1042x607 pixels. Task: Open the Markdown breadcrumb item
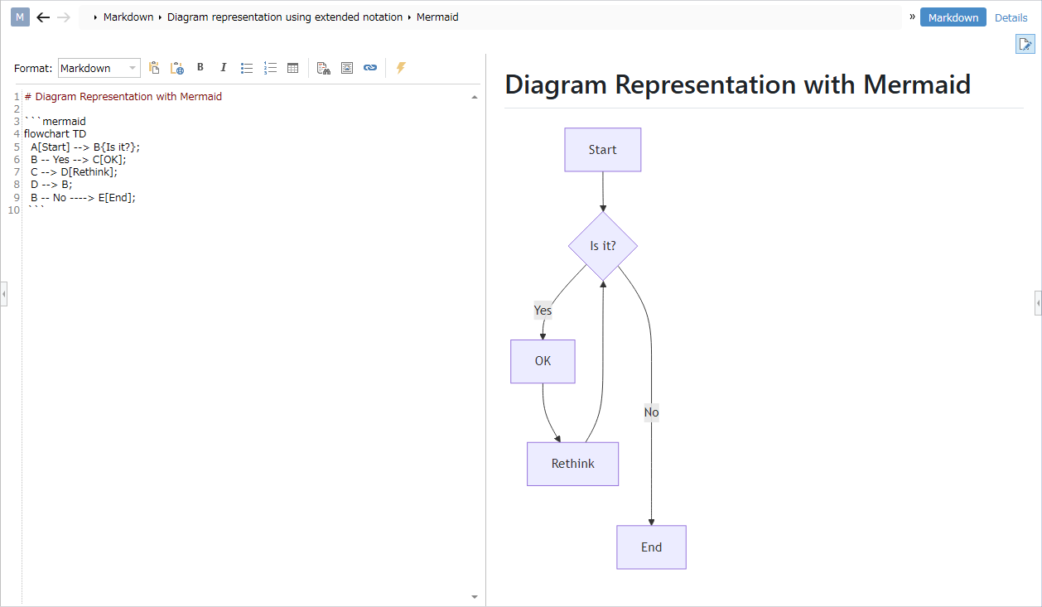[x=128, y=17]
